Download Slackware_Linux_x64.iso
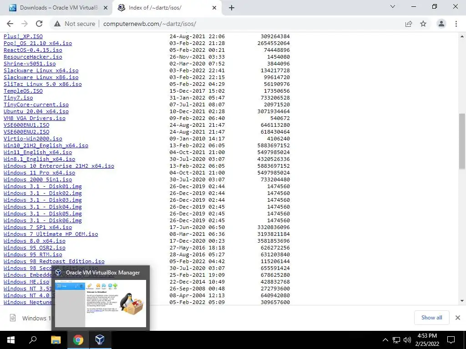The height and width of the screenshot is (349, 466). 41,70
